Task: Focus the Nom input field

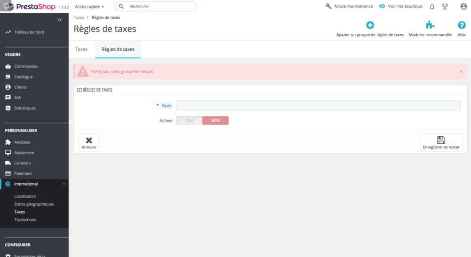Action: (x=318, y=105)
